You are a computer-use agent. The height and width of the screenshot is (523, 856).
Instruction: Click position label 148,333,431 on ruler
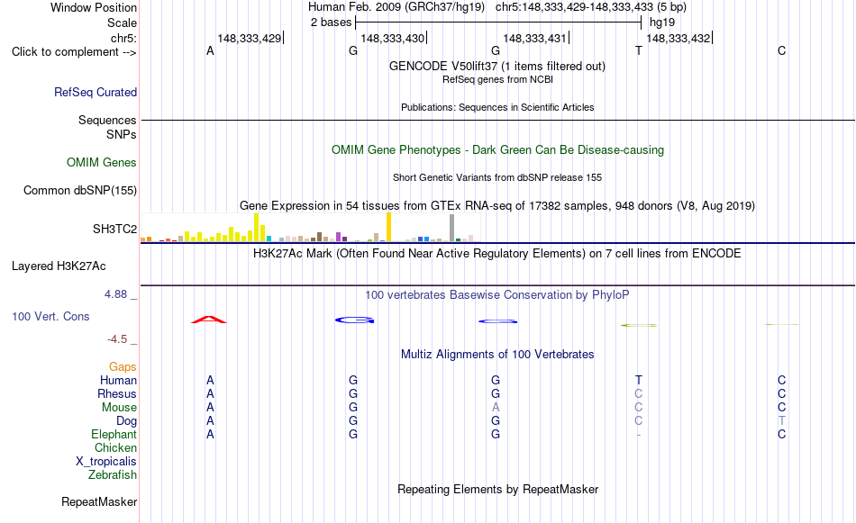535,38
